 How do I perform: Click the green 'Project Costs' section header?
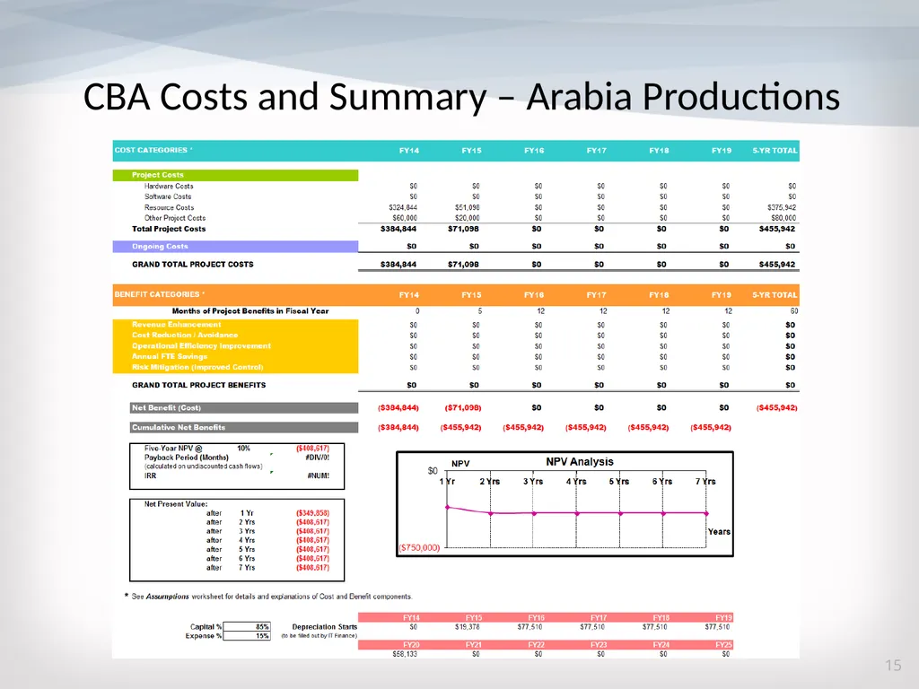[x=235, y=175]
